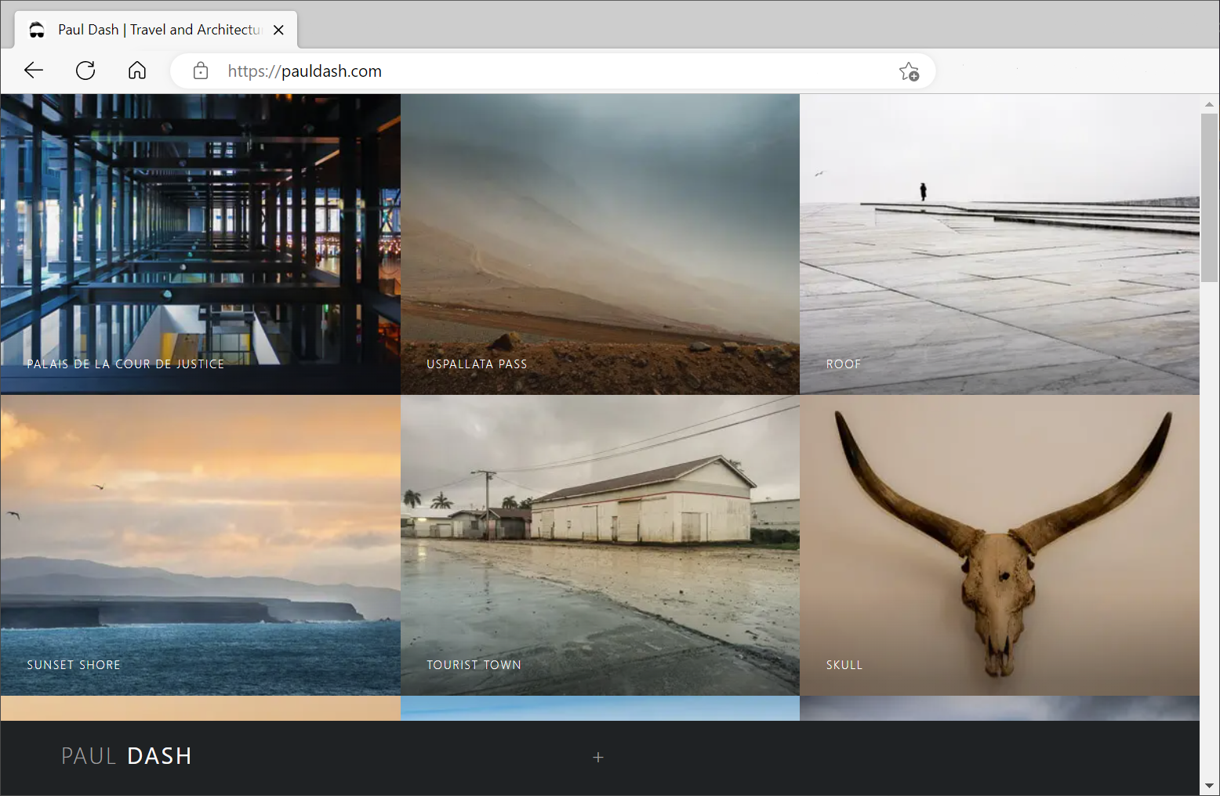1220x796 pixels.
Task: Click the browser back arrow
Action: (34, 71)
